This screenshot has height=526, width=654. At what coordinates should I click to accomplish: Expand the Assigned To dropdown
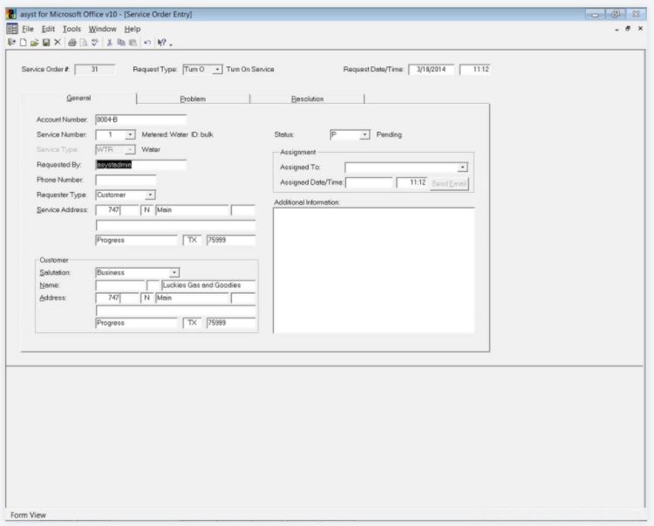pos(462,167)
